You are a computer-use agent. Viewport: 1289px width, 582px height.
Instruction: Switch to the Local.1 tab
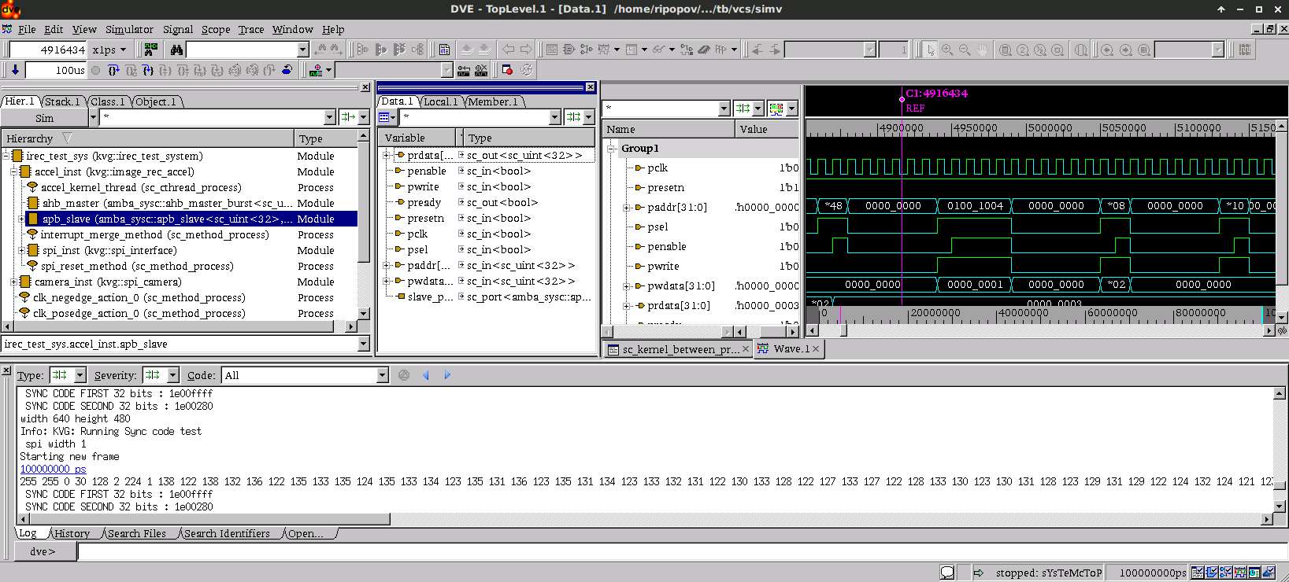click(x=440, y=101)
